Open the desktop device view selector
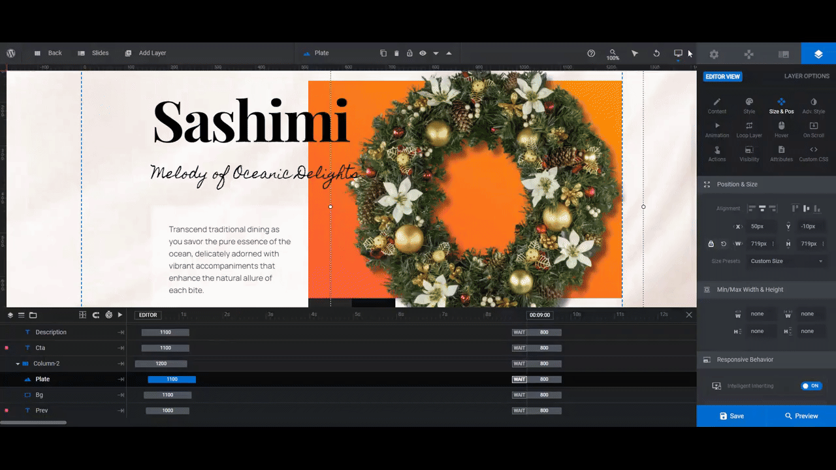The height and width of the screenshot is (470, 836). pos(678,54)
